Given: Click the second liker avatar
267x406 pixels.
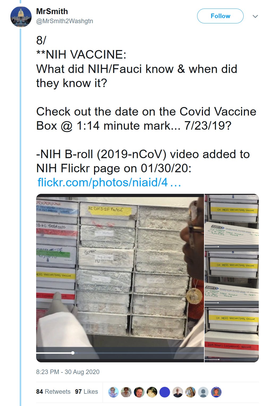Looking at the screenshot, I should (x=126, y=392).
